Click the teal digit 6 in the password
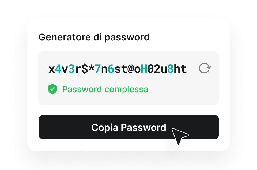The width and height of the screenshot is (257, 170). [111, 69]
